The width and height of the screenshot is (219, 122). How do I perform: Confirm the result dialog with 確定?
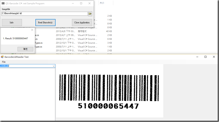pos(25,49)
